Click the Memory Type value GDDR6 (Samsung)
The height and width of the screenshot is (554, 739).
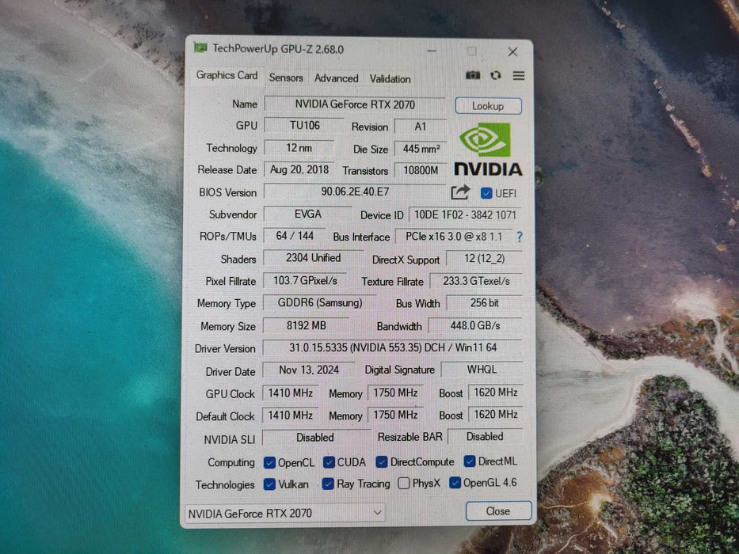tap(320, 303)
